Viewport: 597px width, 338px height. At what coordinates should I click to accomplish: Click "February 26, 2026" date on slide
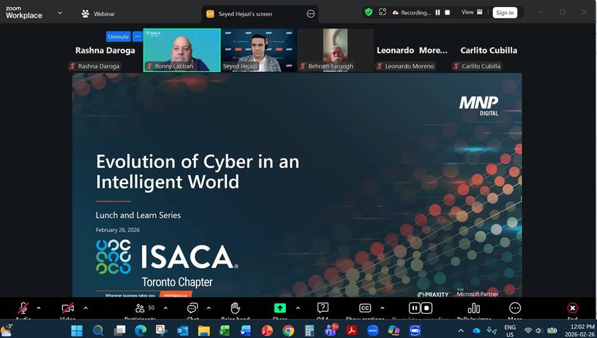click(x=117, y=230)
